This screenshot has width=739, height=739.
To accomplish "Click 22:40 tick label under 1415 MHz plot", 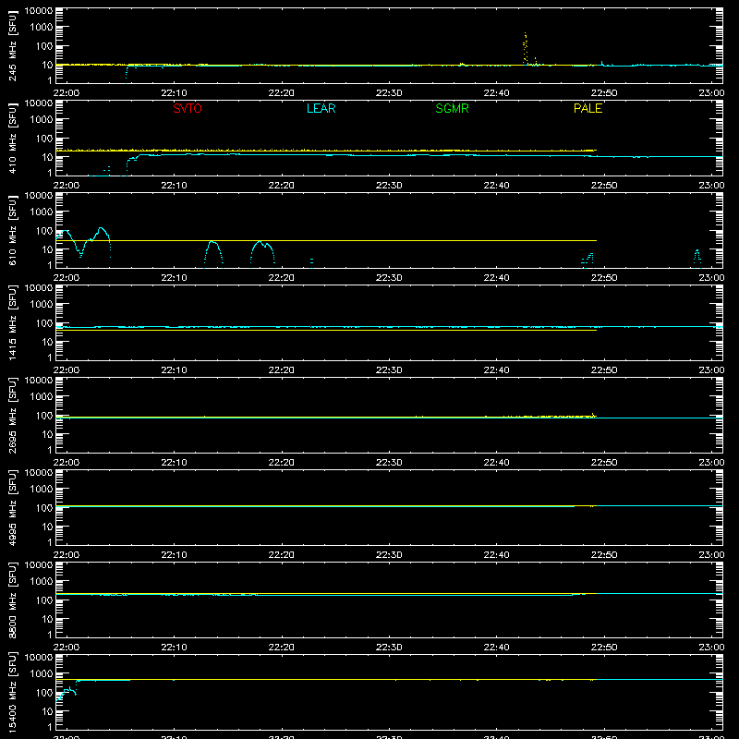I will [496, 370].
